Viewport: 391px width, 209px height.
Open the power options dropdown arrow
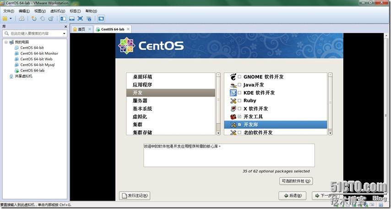[11, 18]
